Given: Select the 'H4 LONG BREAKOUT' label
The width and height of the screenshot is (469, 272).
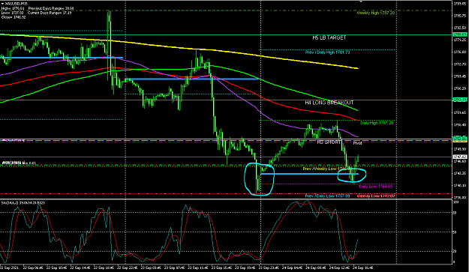Looking at the screenshot, I should (329, 103).
